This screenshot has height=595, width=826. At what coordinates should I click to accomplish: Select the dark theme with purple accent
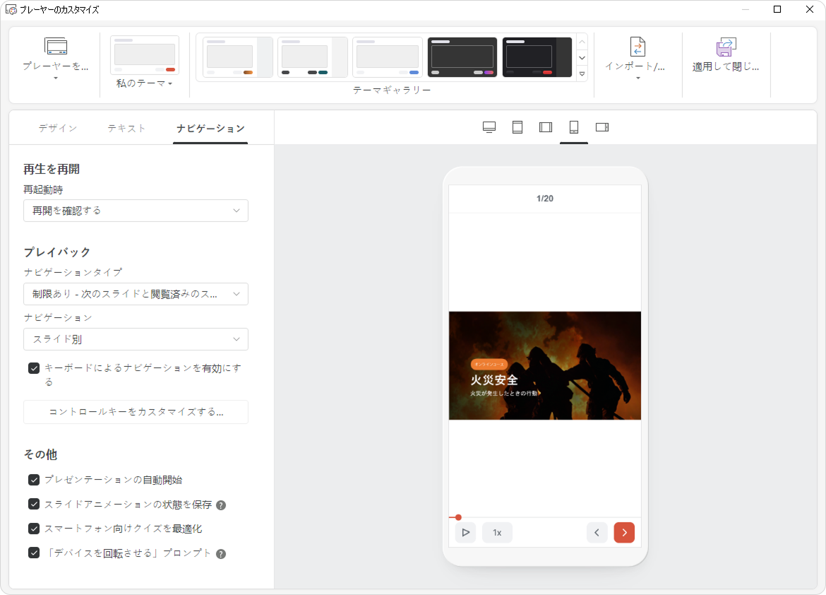tap(462, 57)
